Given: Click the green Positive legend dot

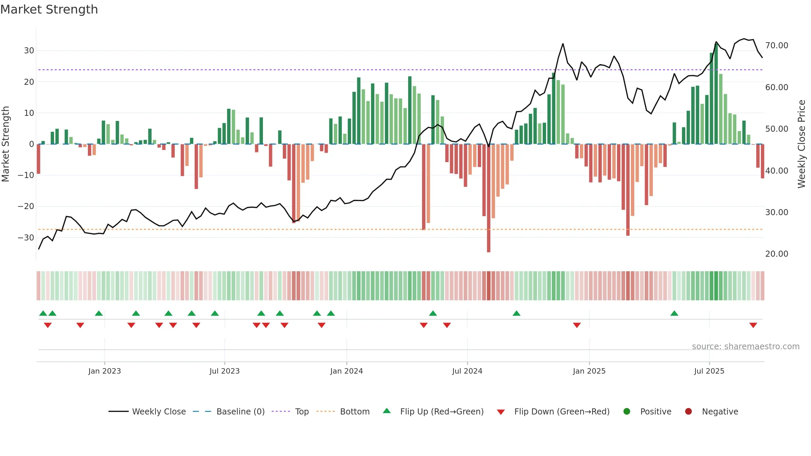Looking at the screenshot, I should click(627, 411).
